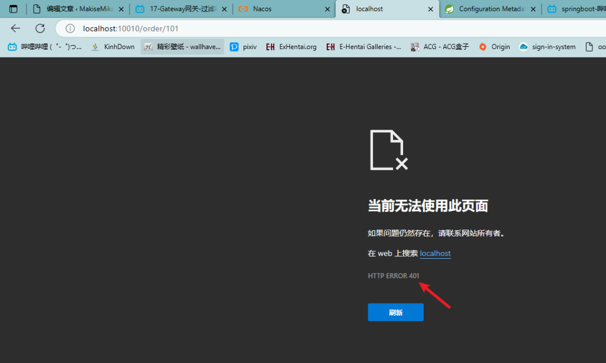Click the localhost tab page icon
This screenshot has height=363, width=606.
pos(346,9)
